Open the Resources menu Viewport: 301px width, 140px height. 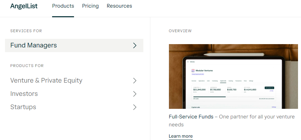119,6
